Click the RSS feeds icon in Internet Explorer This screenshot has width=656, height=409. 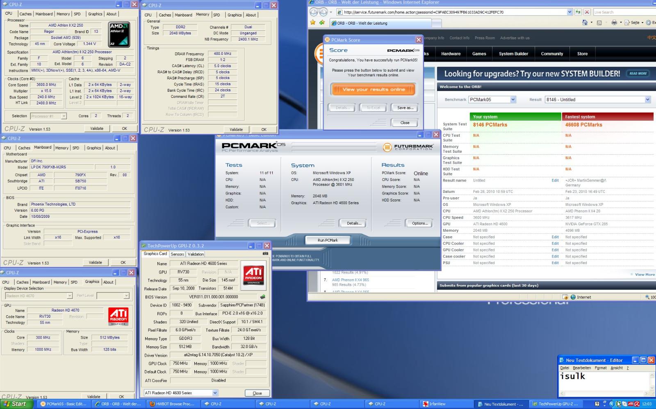[x=599, y=23]
